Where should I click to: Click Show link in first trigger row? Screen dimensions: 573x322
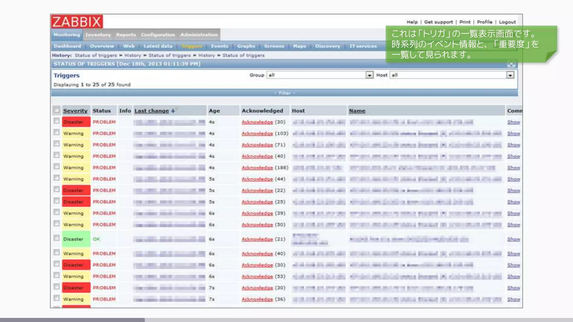tap(513, 122)
